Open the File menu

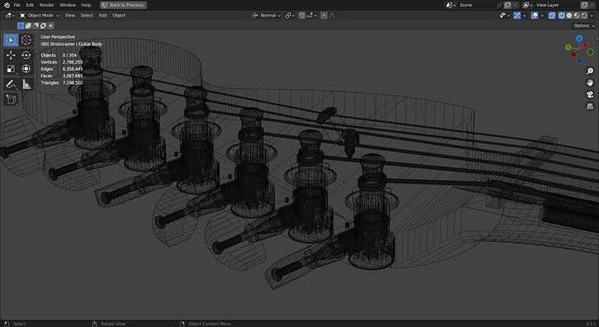pos(16,5)
